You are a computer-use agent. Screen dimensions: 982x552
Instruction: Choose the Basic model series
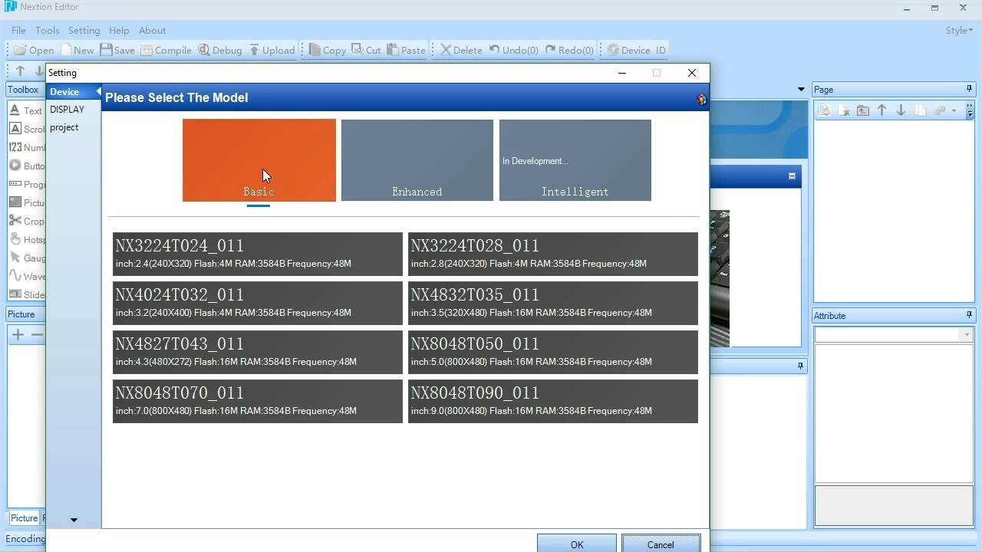click(x=259, y=160)
